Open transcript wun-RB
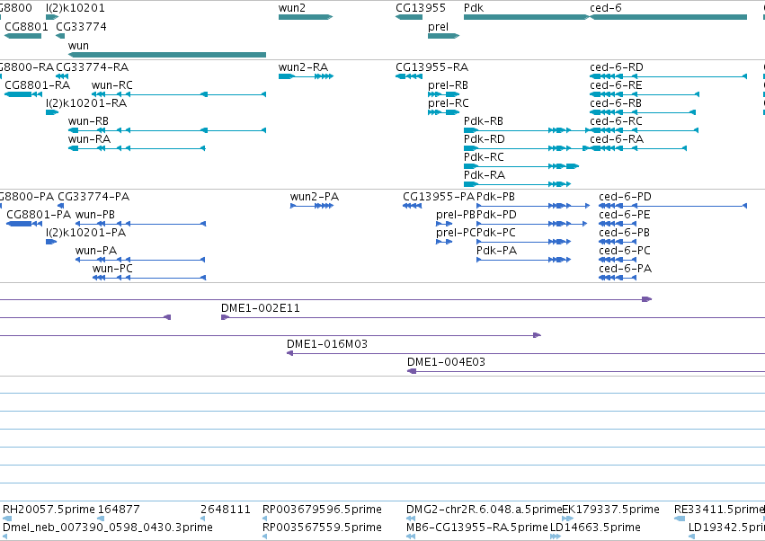This screenshot has height=541, width=765. coord(88,121)
